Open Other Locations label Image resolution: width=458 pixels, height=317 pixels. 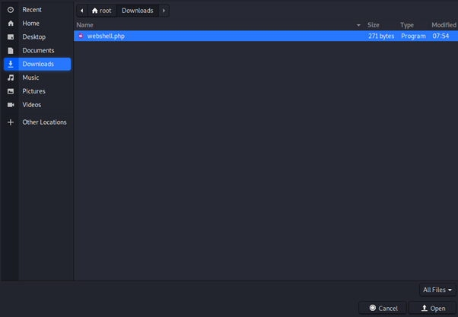pos(44,122)
